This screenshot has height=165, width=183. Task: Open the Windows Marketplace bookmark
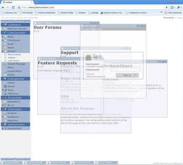pyautogui.click(x=45, y=13)
